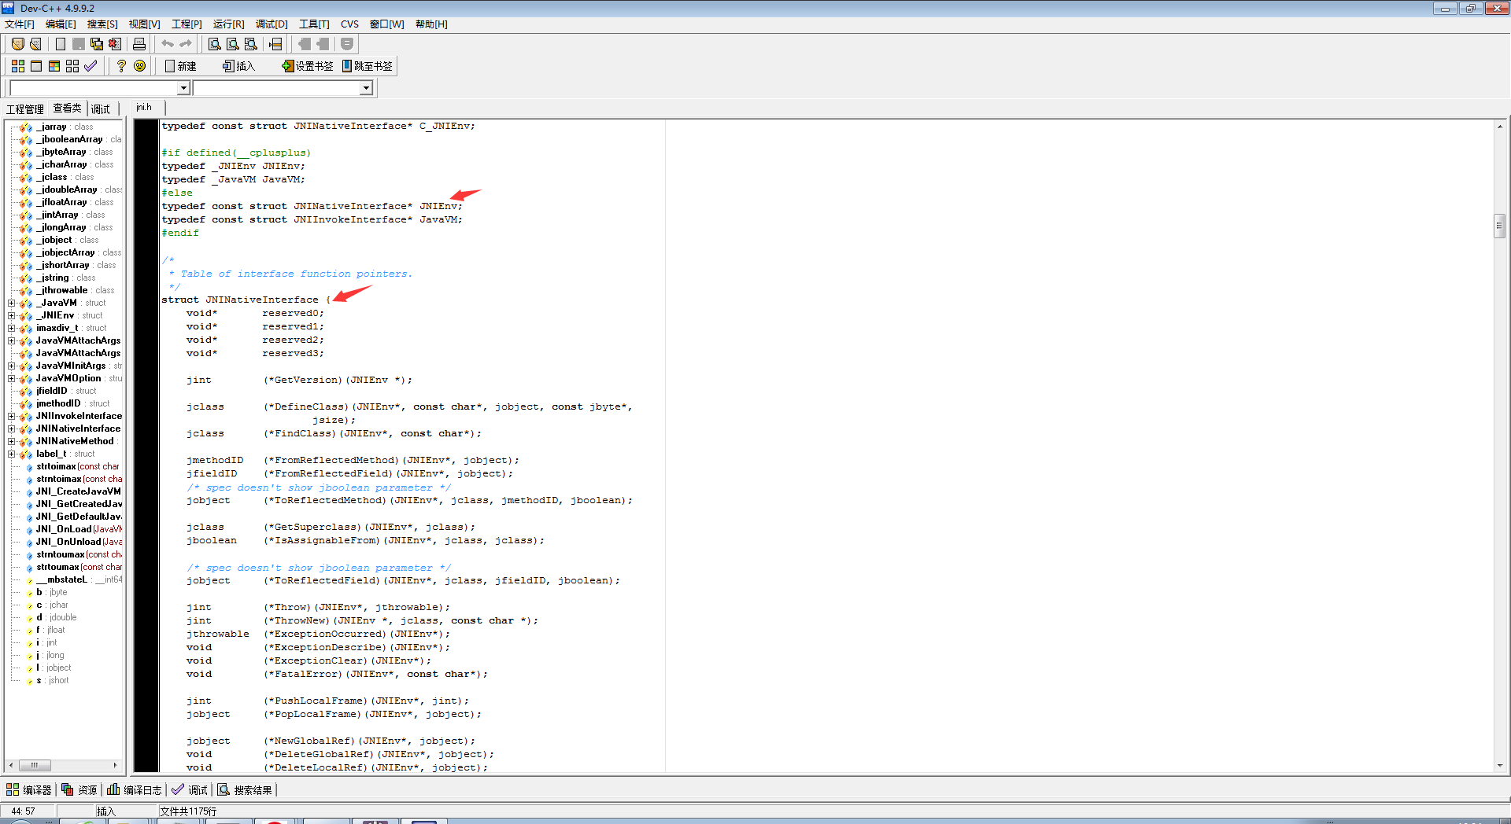1511x824 pixels.
Task: Click the editor scrollbar down arrow
Action: click(x=1499, y=766)
